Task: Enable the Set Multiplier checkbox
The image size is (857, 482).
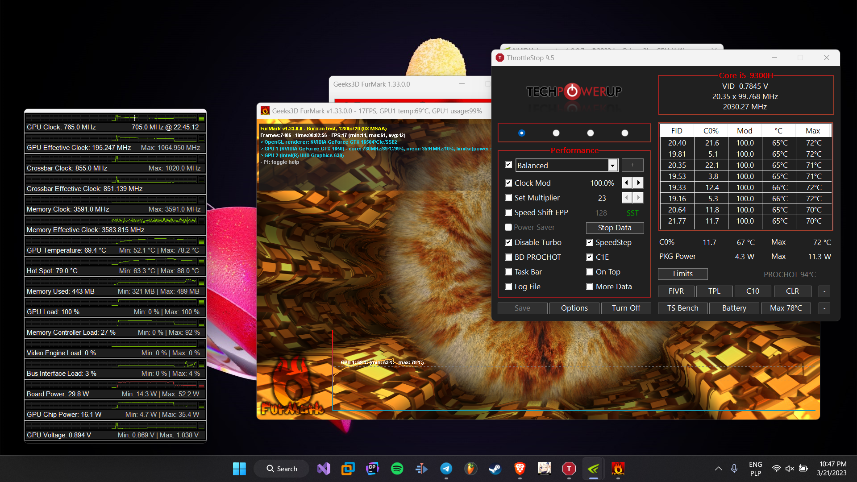Action: tap(508, 198)
